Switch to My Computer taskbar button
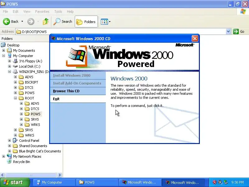The image size is (249, 187). point(54,182)
